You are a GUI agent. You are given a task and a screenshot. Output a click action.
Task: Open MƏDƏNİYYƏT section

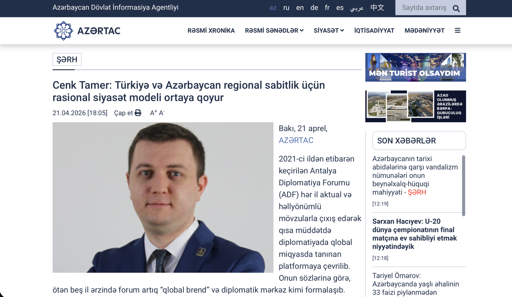424,31
